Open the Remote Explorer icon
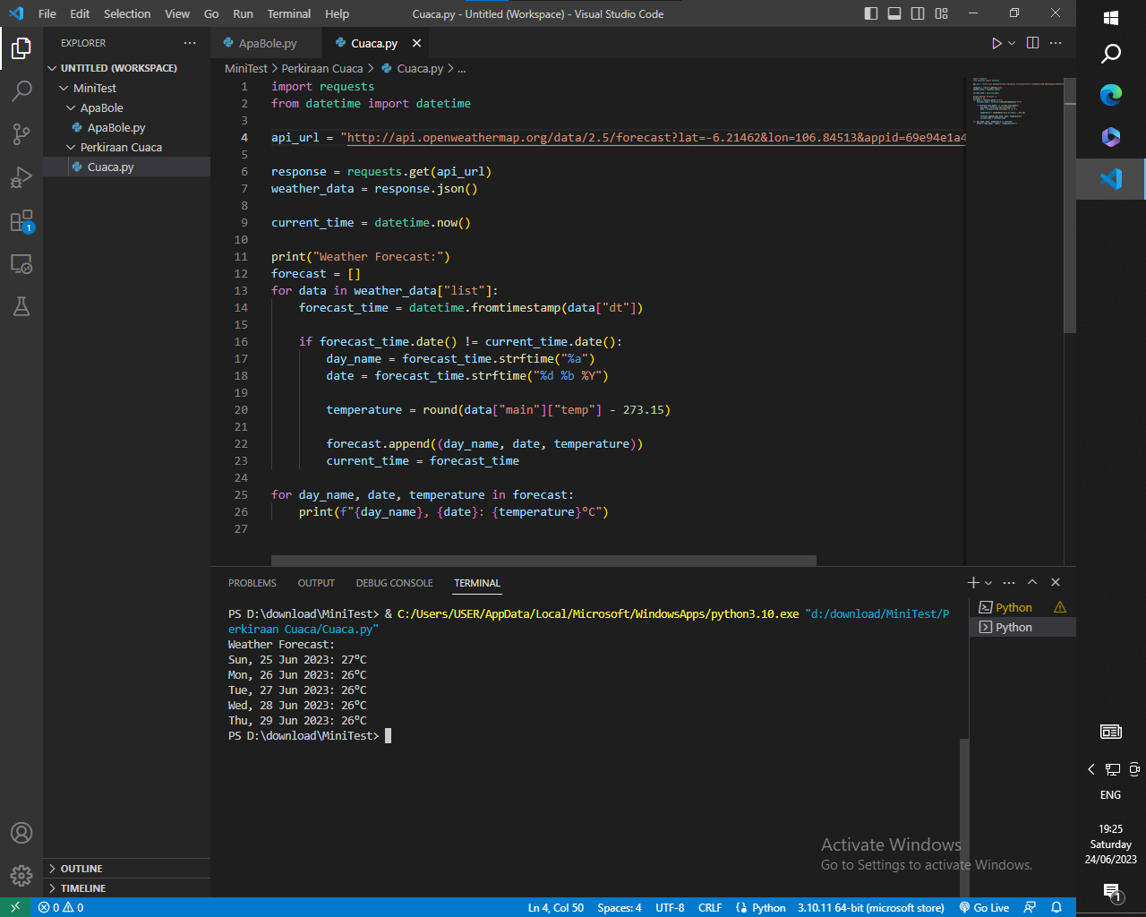This screenshot has height=917, width=1146. coord(21,264)
